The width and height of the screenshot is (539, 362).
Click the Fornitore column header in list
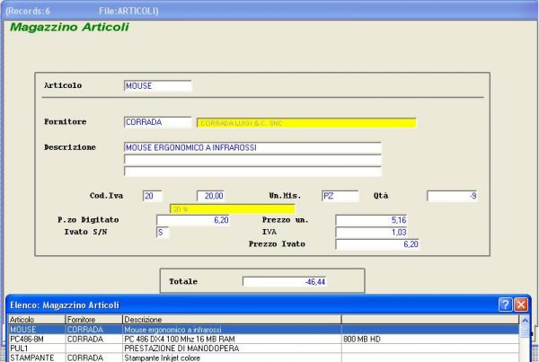point(93,320)
